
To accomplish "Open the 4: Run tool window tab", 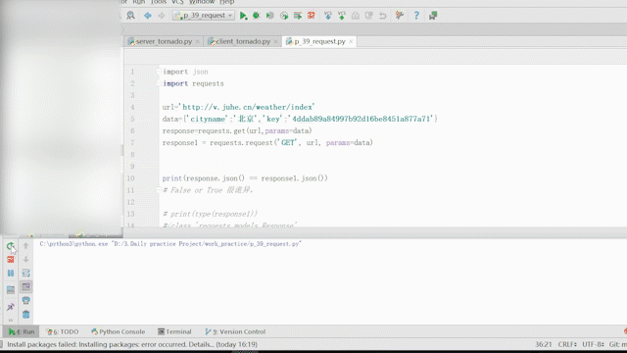I will pos(22,331).
